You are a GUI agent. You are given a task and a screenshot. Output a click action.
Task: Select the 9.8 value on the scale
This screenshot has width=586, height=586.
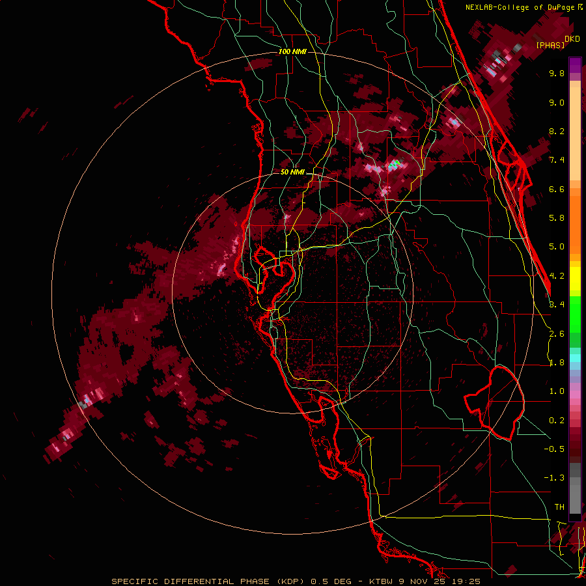tap(557, 73)
